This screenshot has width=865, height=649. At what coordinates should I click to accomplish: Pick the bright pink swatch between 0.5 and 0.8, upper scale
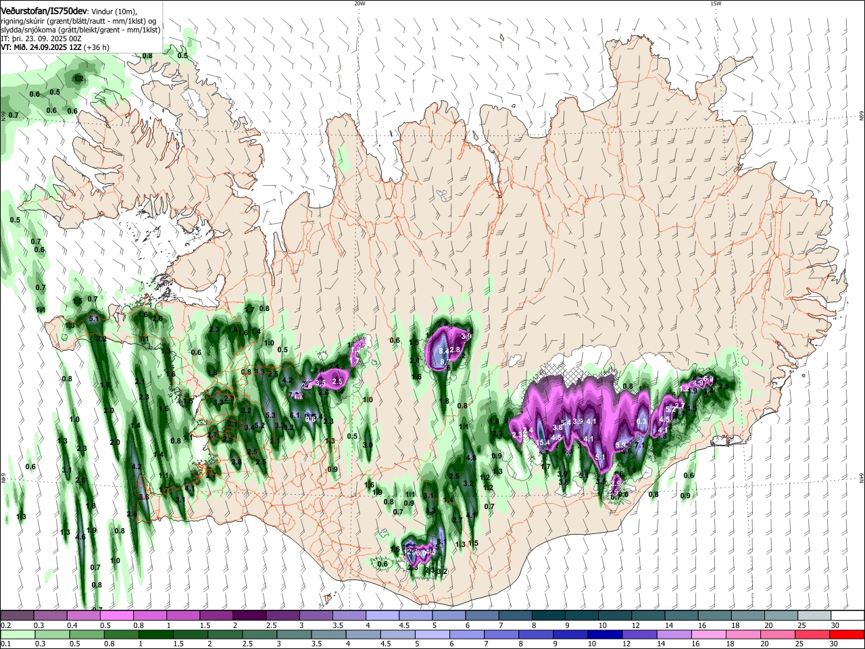click(116, 615)
